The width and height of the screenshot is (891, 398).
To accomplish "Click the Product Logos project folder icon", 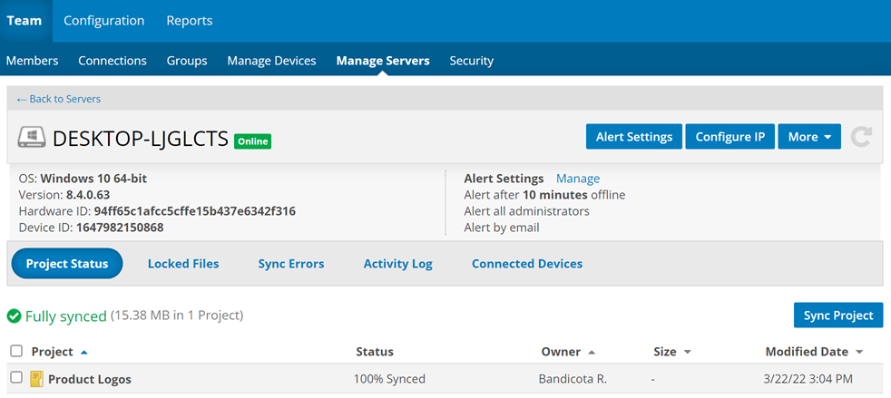I will tap(37, 379).
